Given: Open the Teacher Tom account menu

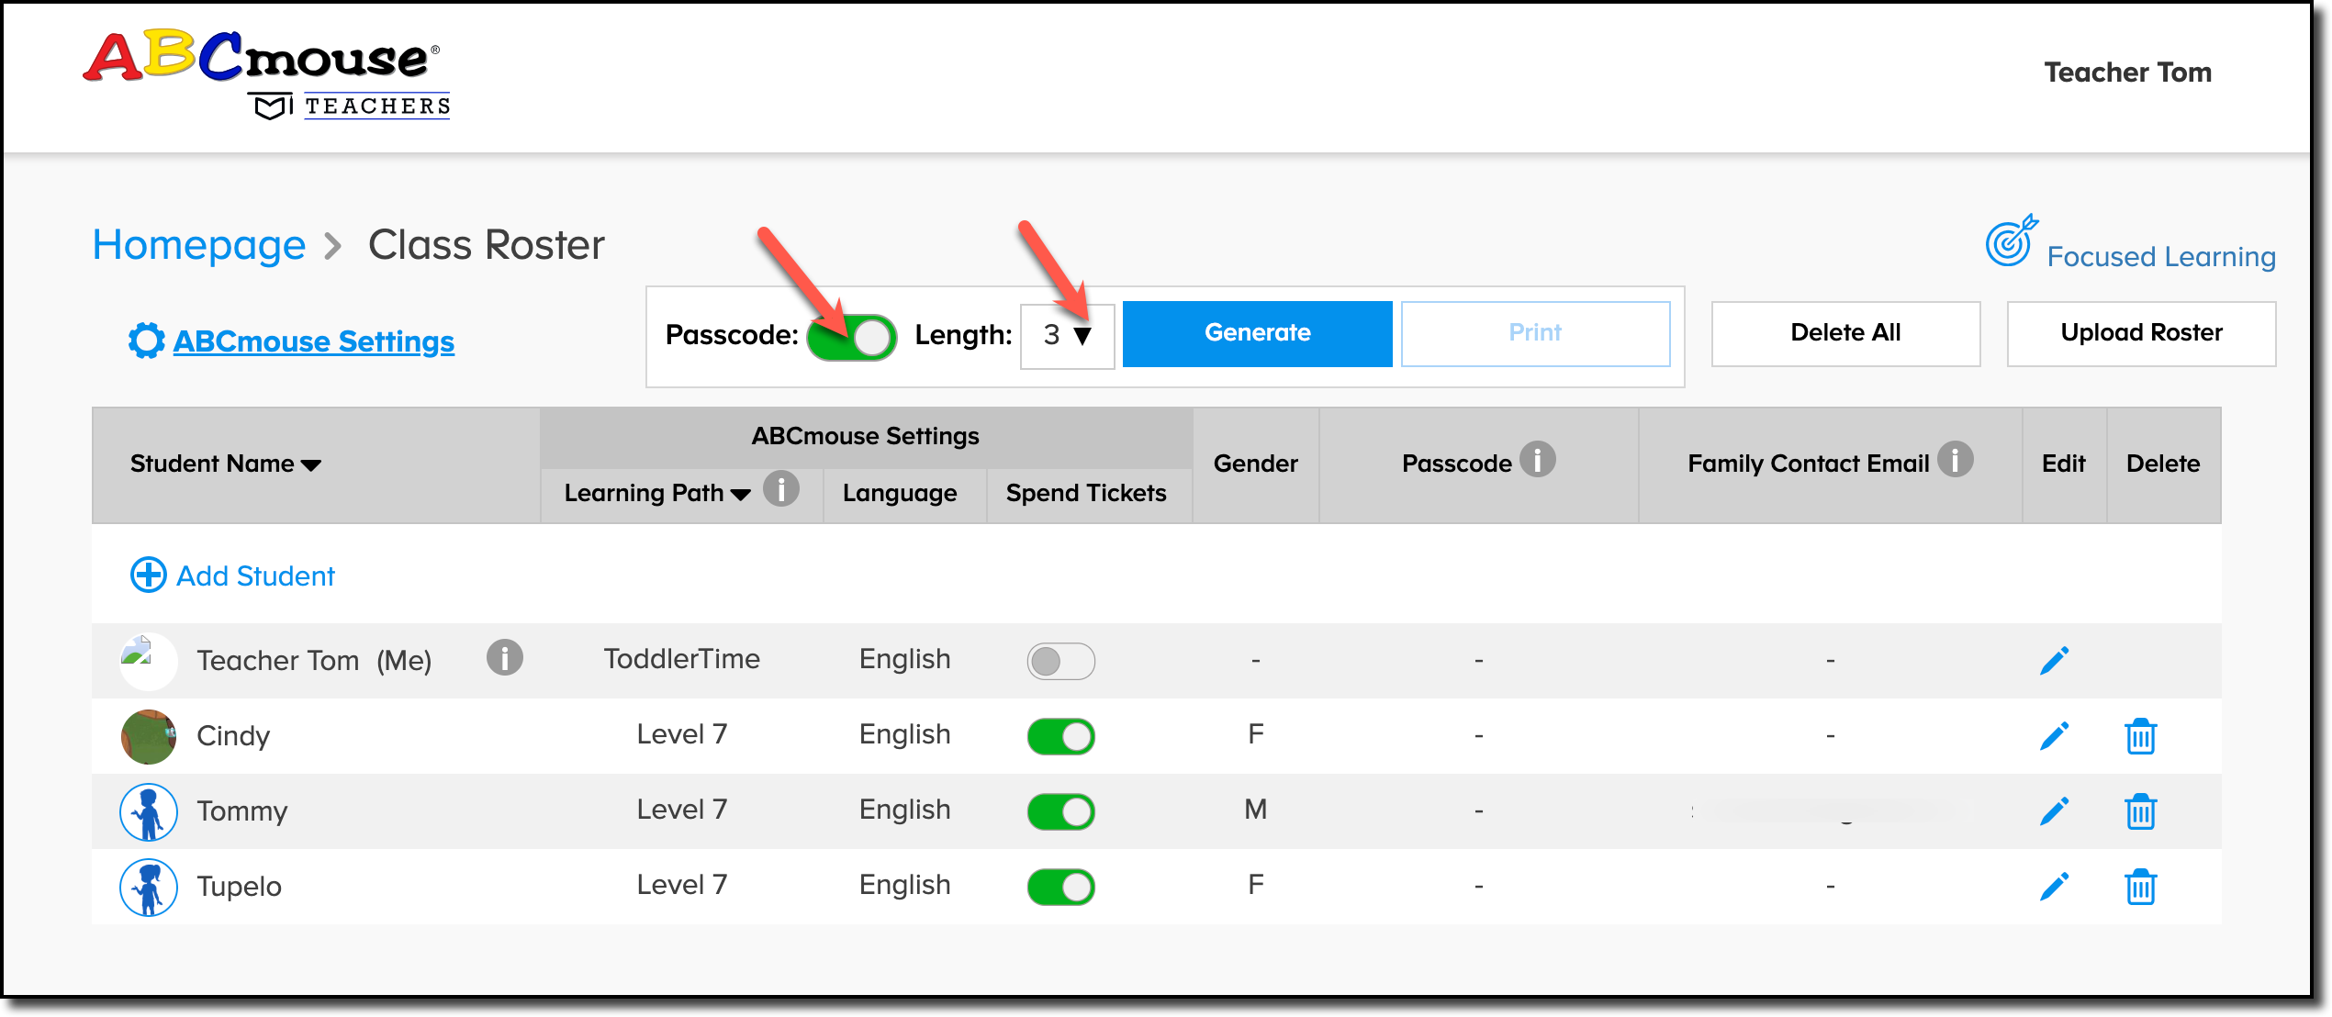Looking at the screenshot, I should pos(2126,73).
